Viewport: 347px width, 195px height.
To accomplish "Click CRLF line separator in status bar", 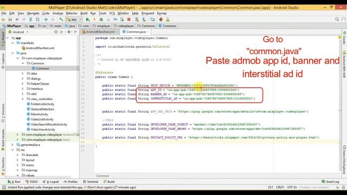I will tap(280, 187).
